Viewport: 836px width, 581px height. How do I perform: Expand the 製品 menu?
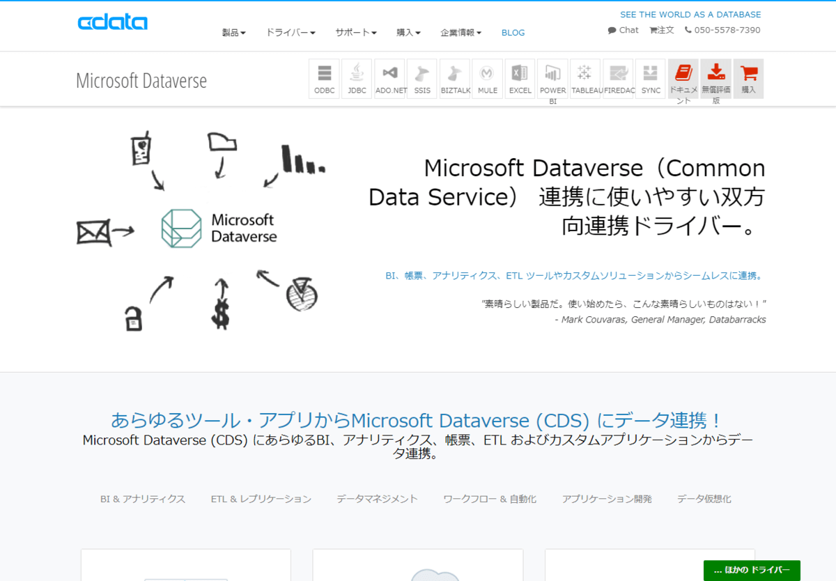(234, 33)
